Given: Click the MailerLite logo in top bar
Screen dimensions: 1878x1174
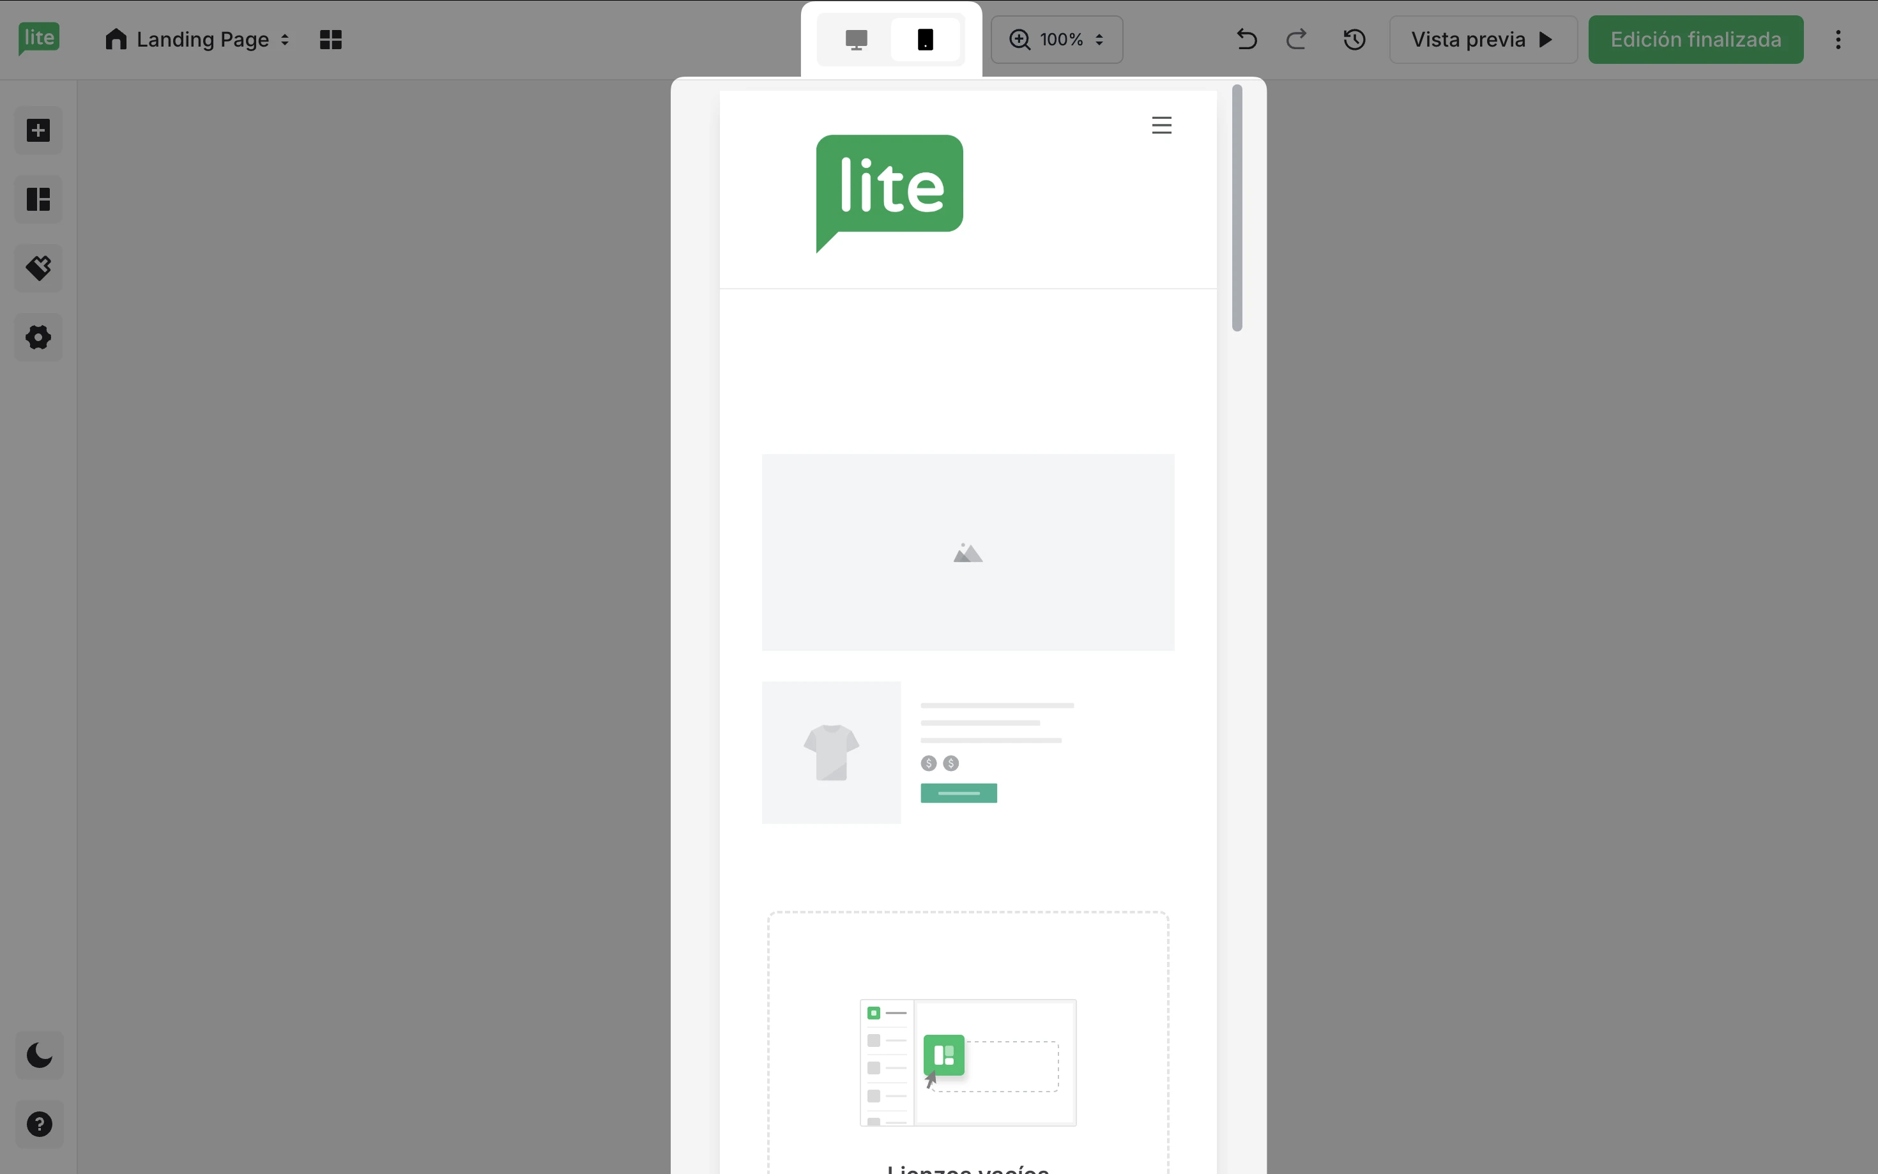Looking at the screenshot, I should click(x=39, y=38).
